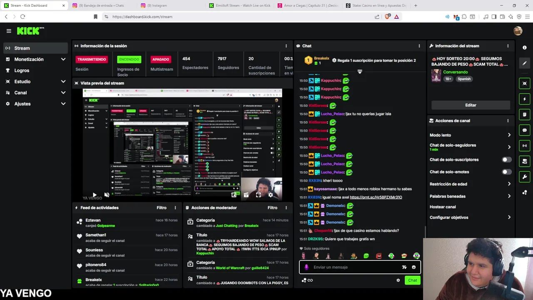Click the pencil edit icon in right sidebar
The height and width of the screenshot is (300, 533).
click(525, 63)
